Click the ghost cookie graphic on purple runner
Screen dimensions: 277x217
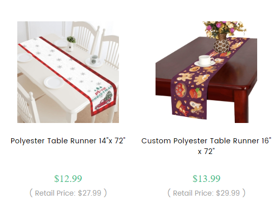click(x=195, y=105)
